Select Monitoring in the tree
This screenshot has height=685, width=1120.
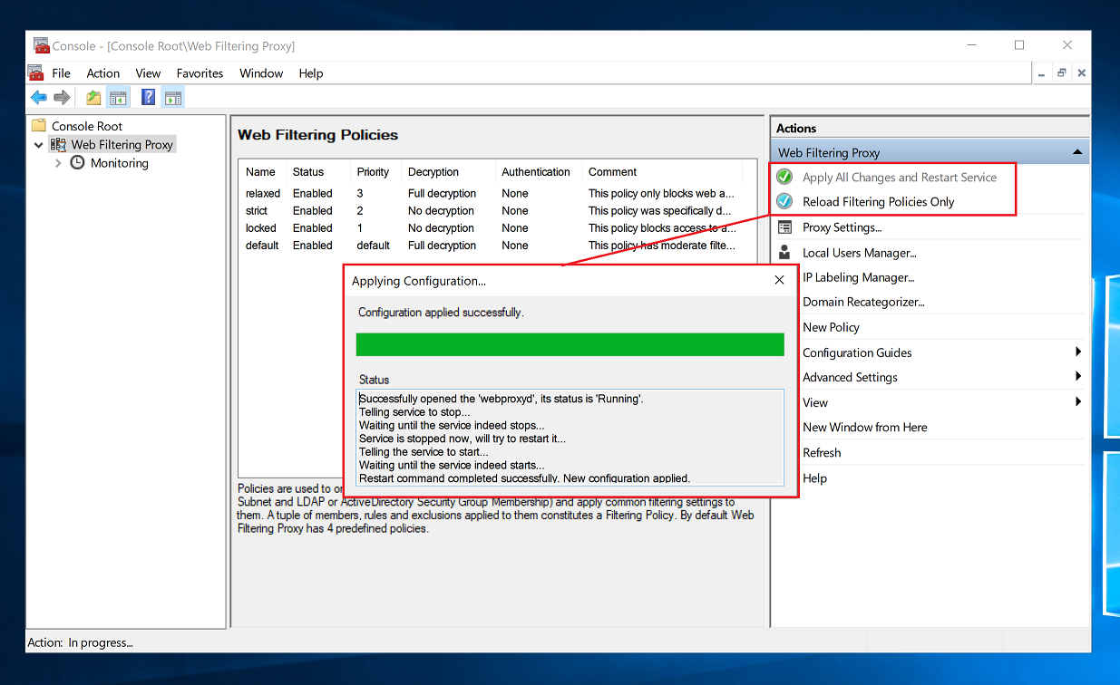[120, 163]
